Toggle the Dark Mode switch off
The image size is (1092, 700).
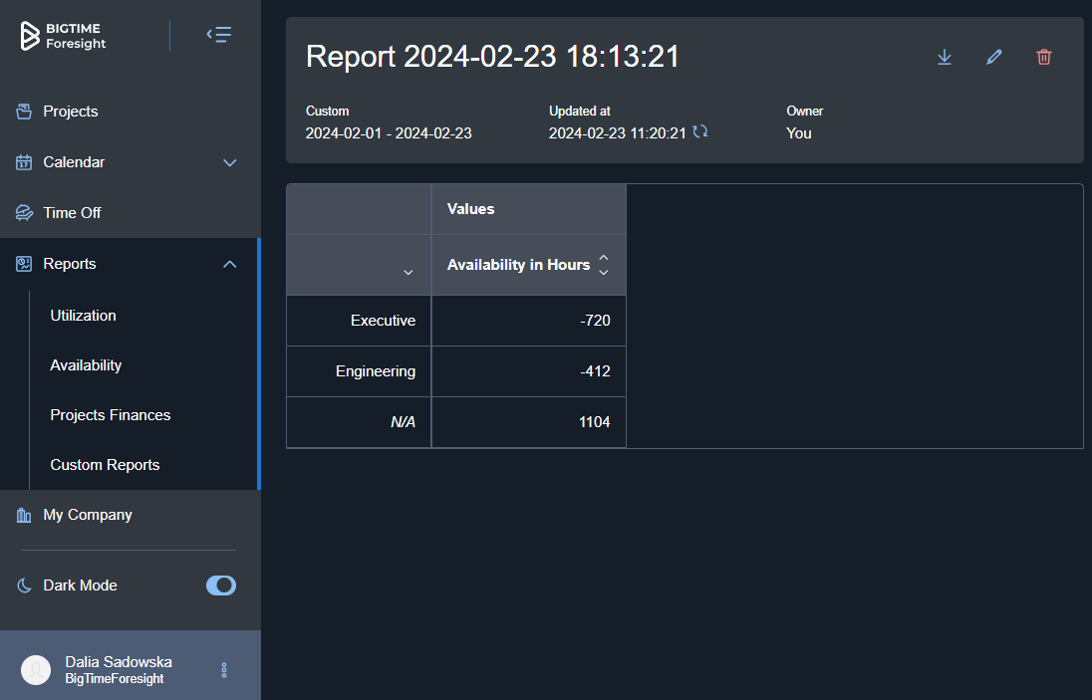221,585
